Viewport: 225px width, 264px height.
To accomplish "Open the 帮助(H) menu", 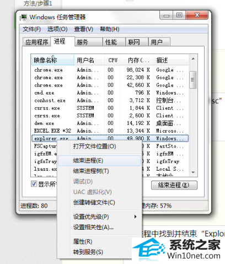I will pyautogui.click(x=110, y=29).
